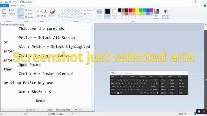Click the zoom out minus button
The image size is (207, 116).
(185, 114)
